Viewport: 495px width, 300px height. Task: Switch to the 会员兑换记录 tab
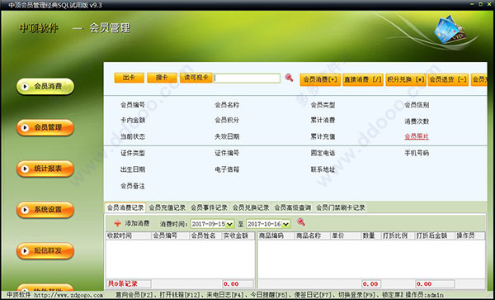click(251, 207)
